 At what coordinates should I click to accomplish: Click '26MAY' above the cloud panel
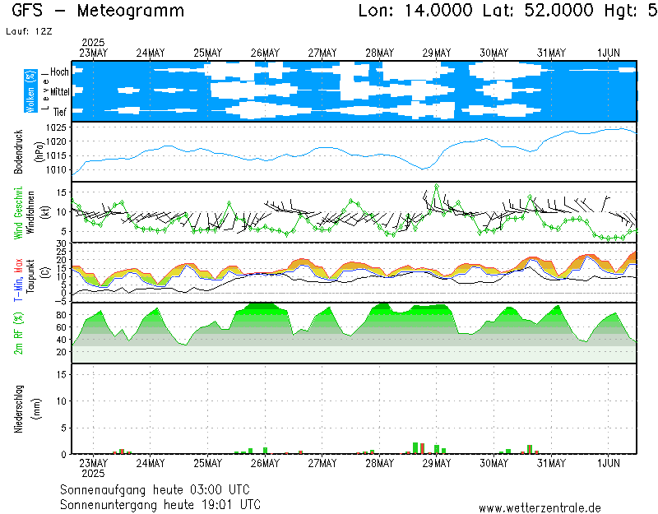[x=265, y=53]
